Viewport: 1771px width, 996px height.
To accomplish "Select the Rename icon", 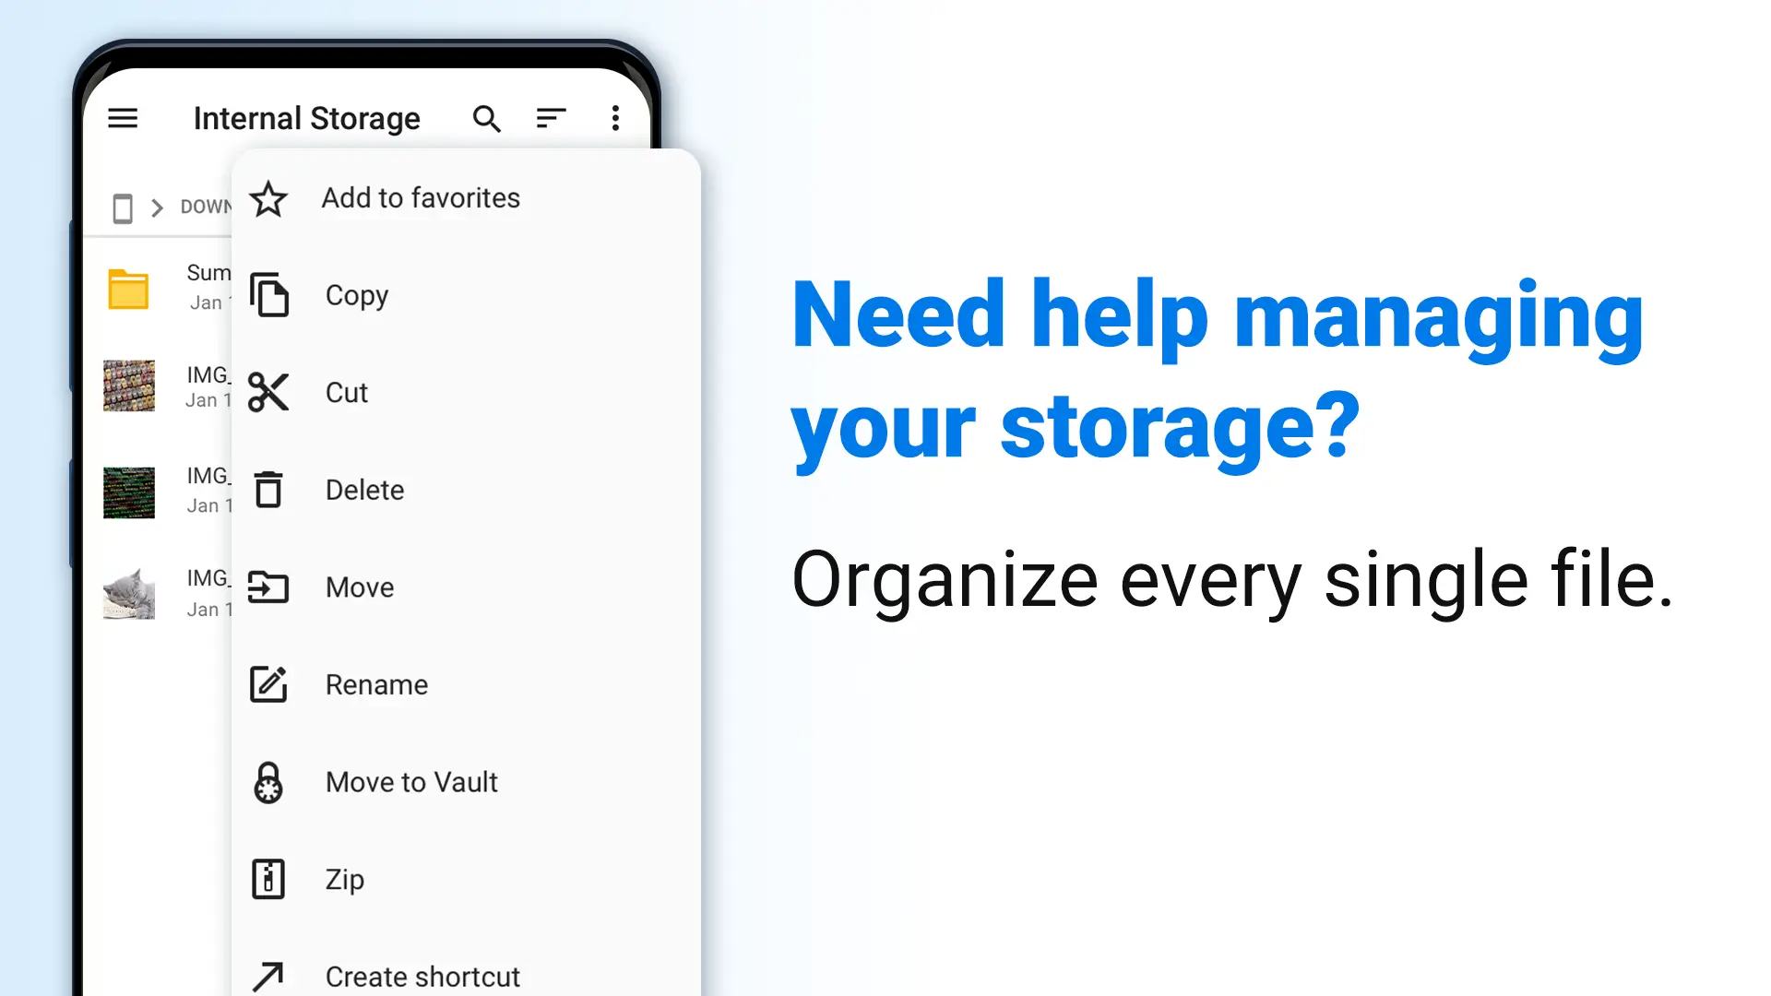I will tap(268, 683).
